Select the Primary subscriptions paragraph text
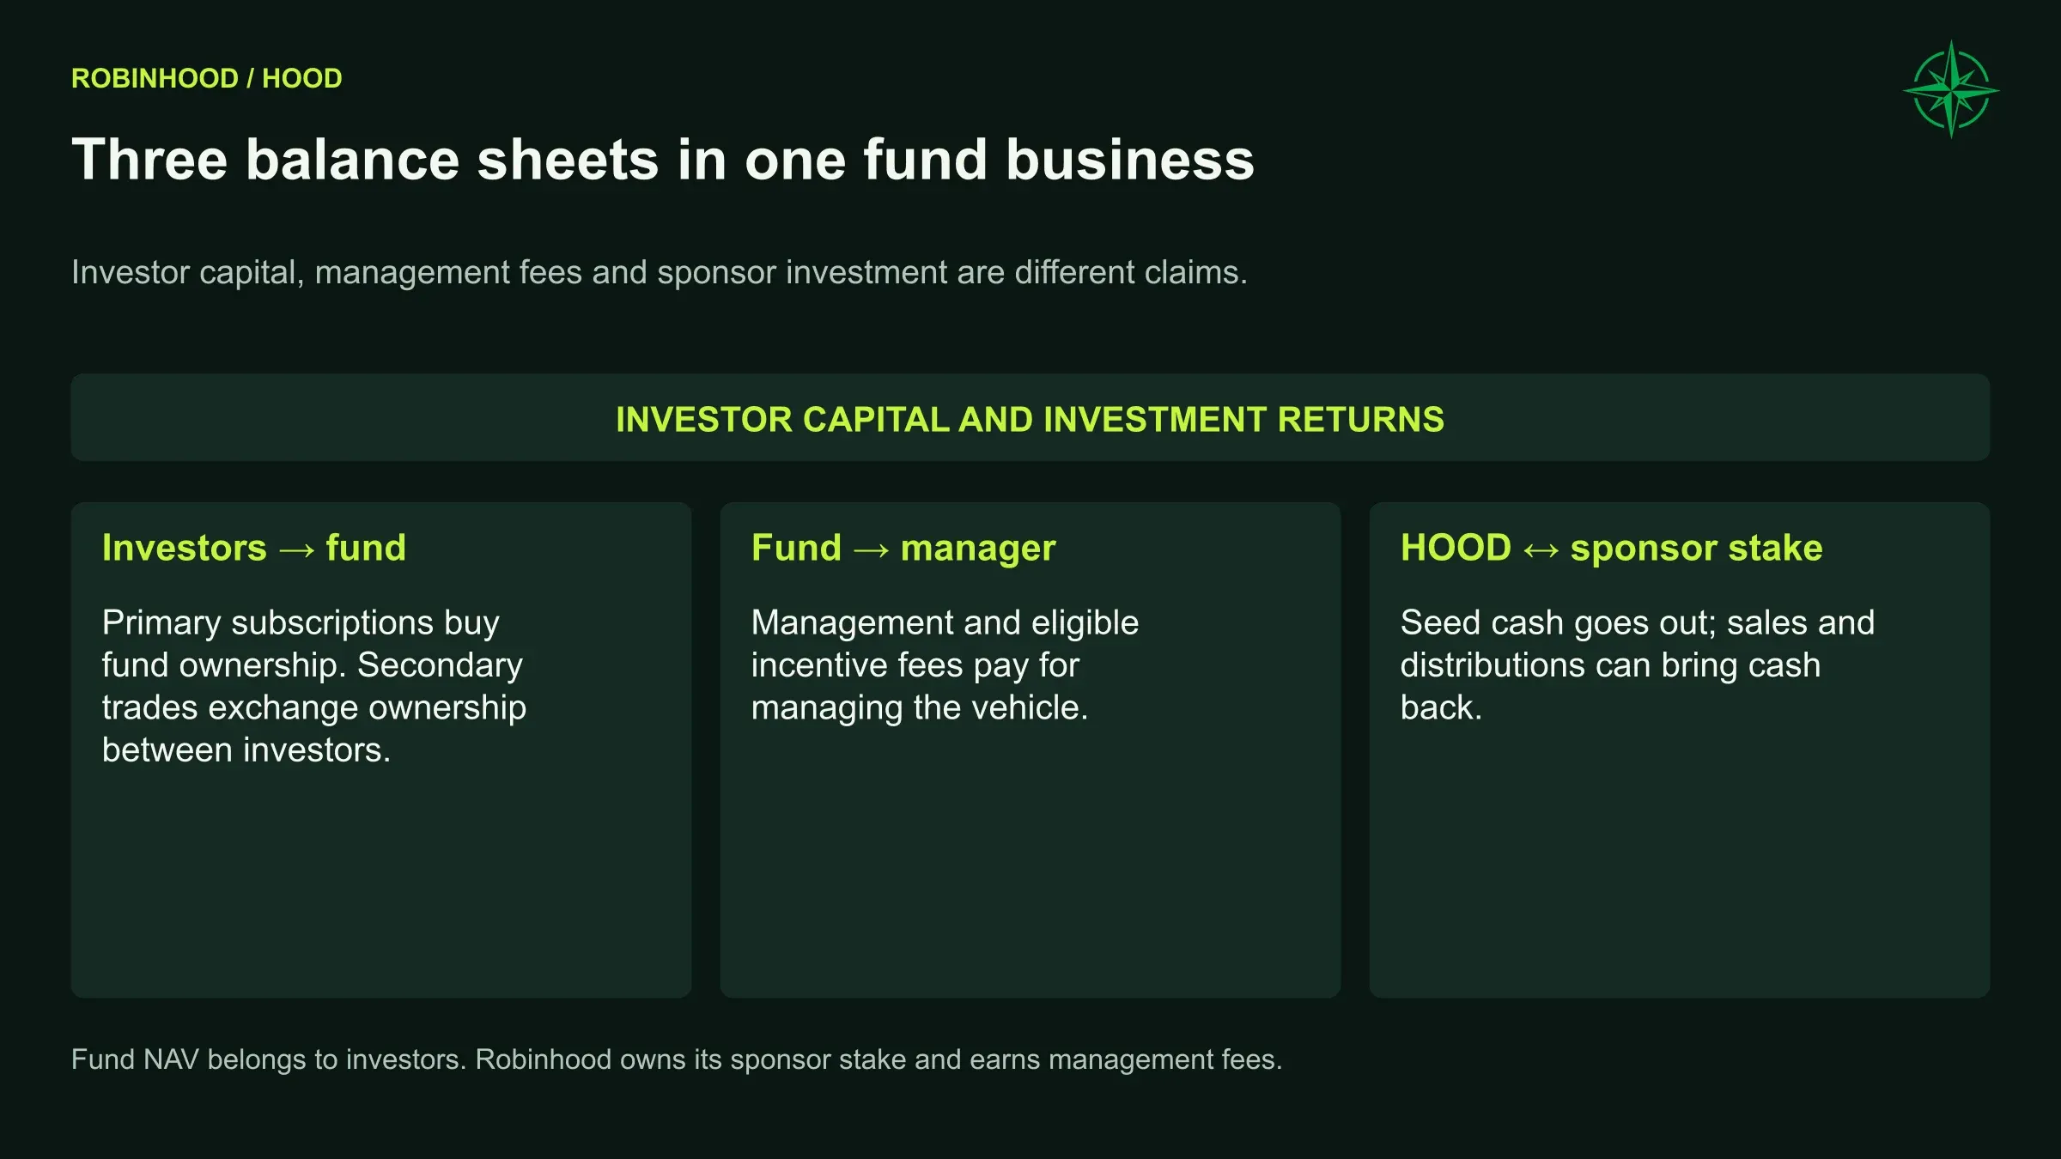The height and width of the screenshot is (1159, 2061). 314,686
